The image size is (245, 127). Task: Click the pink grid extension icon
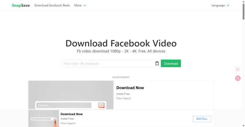click(x=238, y=69)
